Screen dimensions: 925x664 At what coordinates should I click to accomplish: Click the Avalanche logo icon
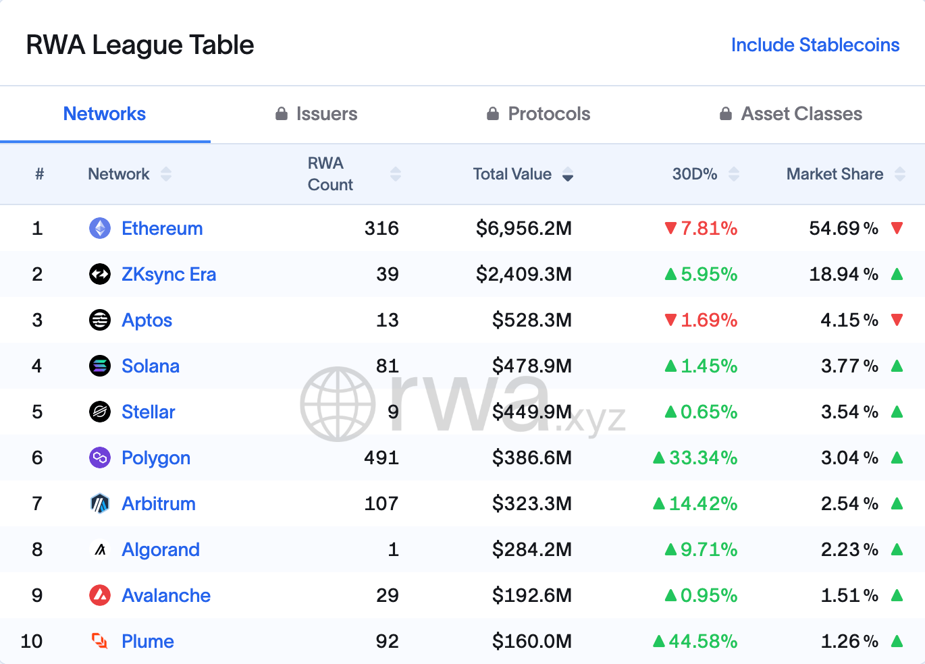click(100, 595)
